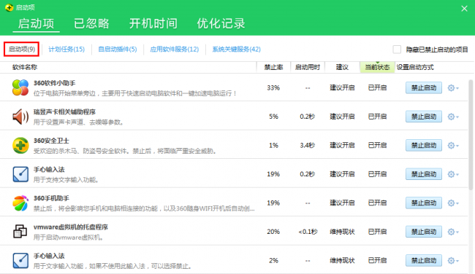This screenshot has width=475, height=274.
Task: Click the 手心输入法 icon with 2% rate
Action: [20, 260]
